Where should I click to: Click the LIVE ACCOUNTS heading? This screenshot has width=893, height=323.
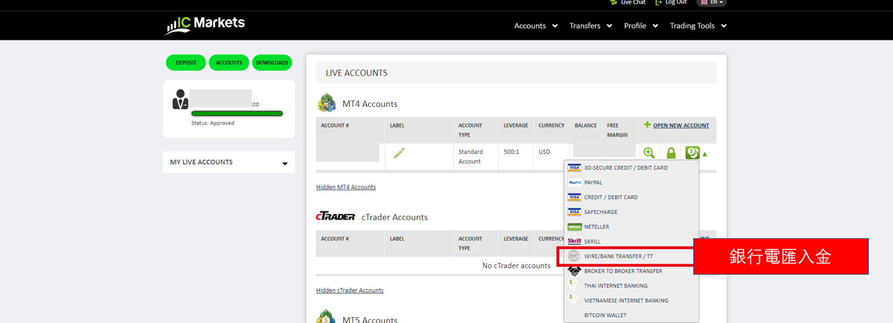click(x=356, y=73)
